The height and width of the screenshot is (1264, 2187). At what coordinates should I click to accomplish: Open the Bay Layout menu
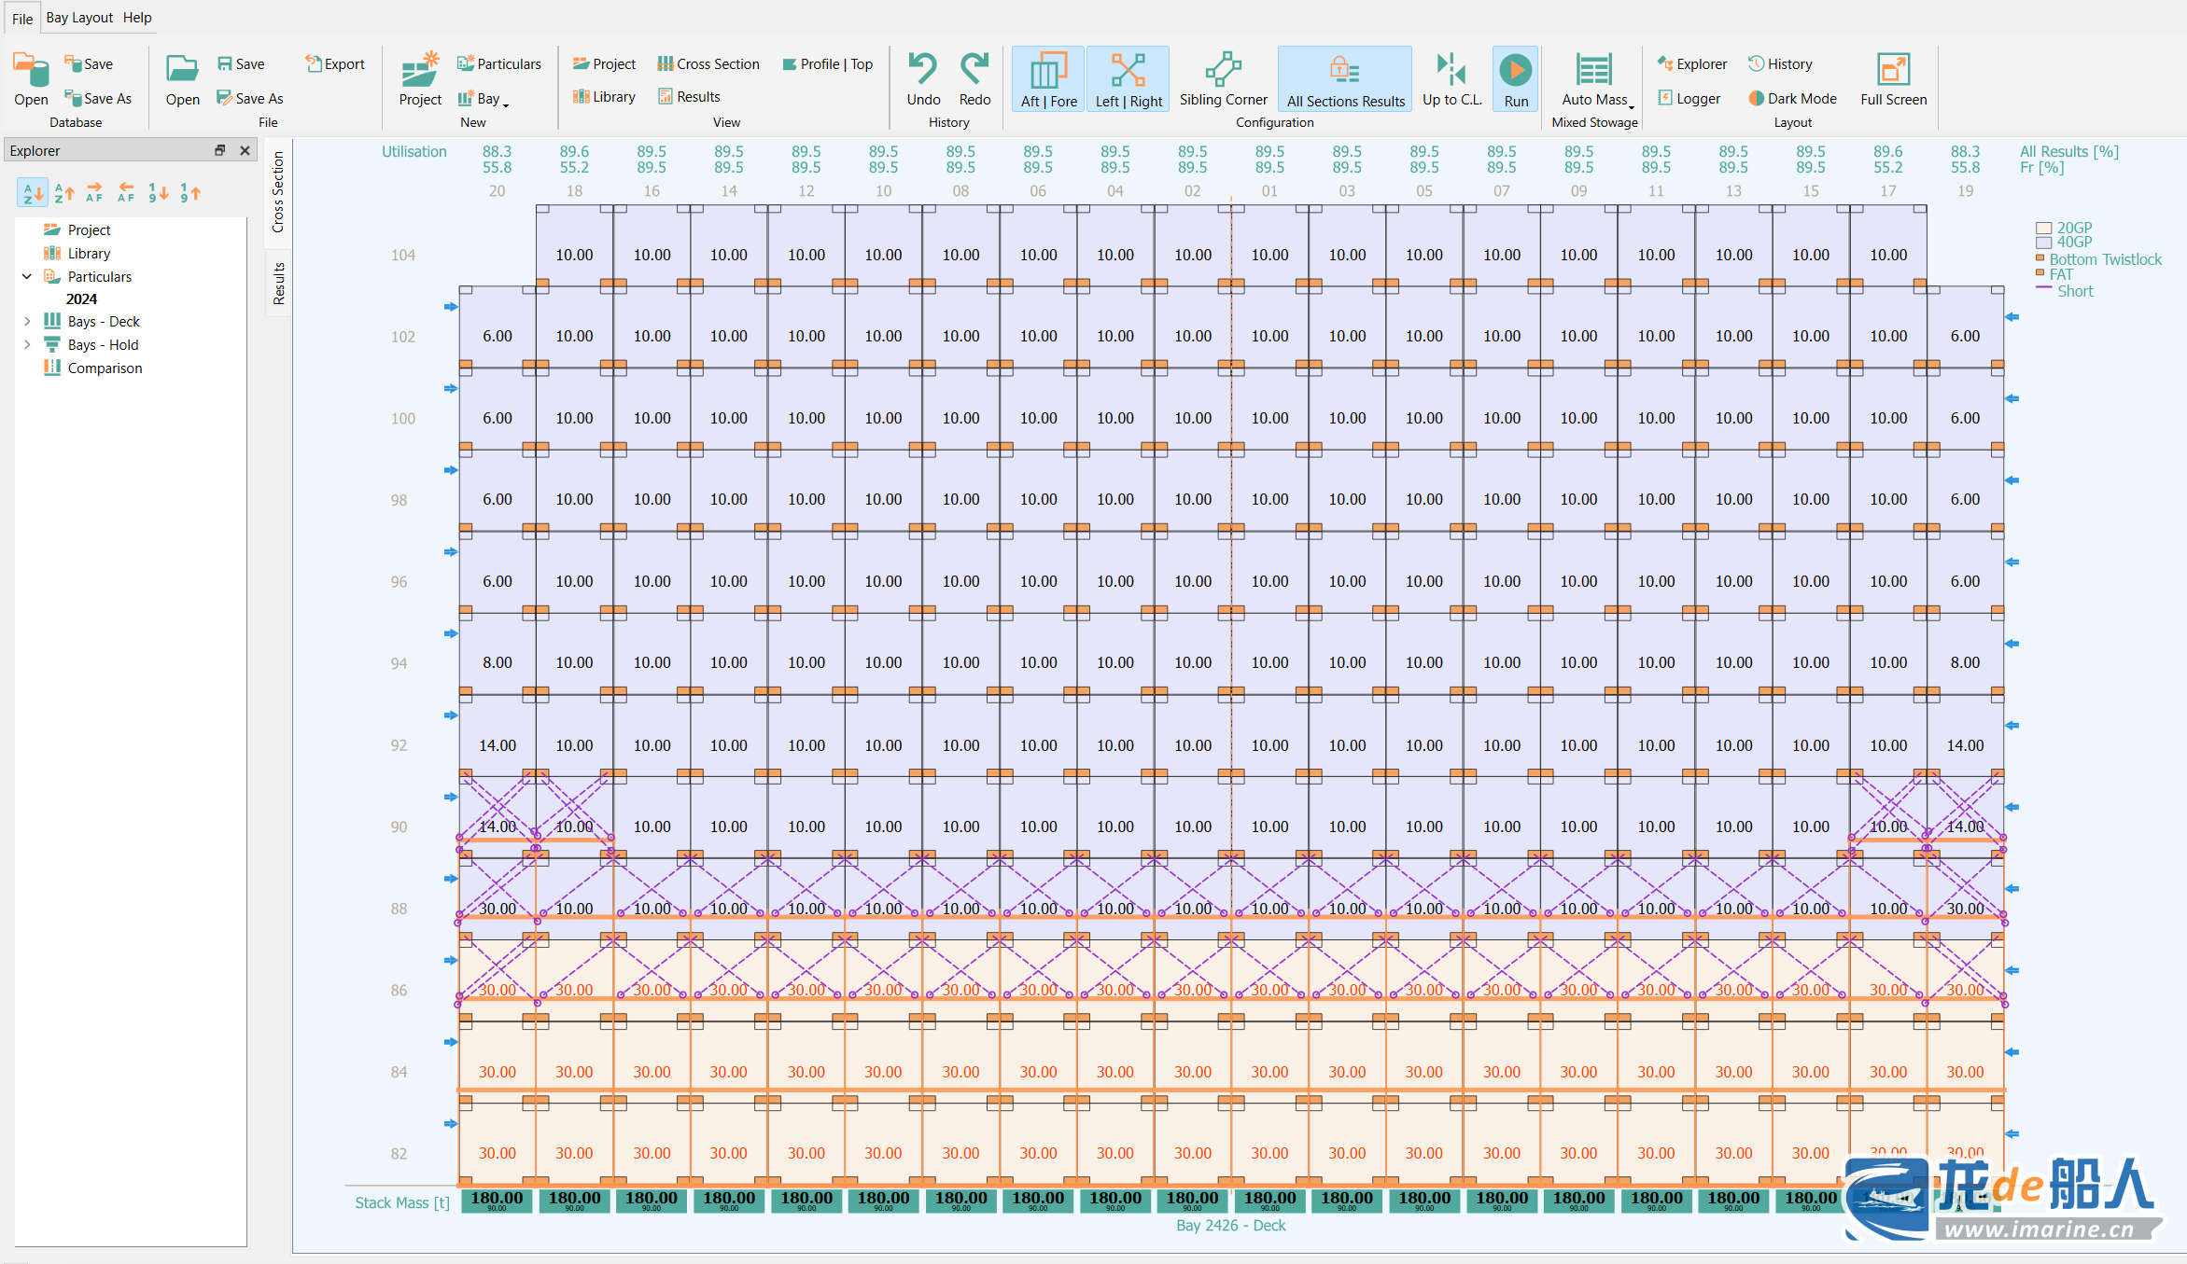point(79,17)
